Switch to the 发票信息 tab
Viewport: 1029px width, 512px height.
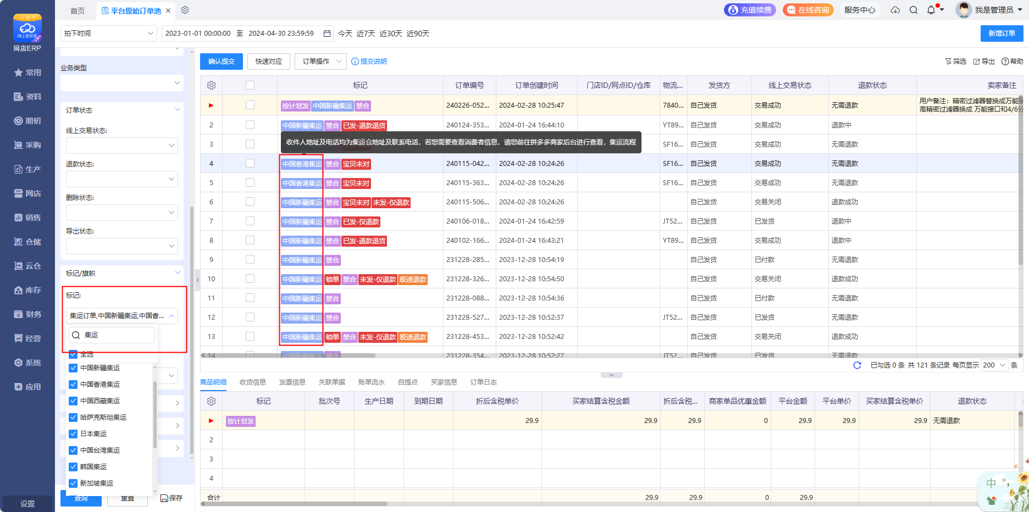click(x=292, y=382)
